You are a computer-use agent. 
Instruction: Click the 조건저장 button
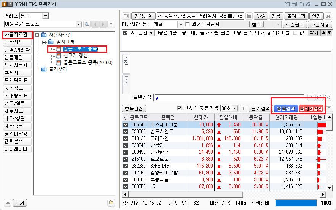click(x=320, y=24)
